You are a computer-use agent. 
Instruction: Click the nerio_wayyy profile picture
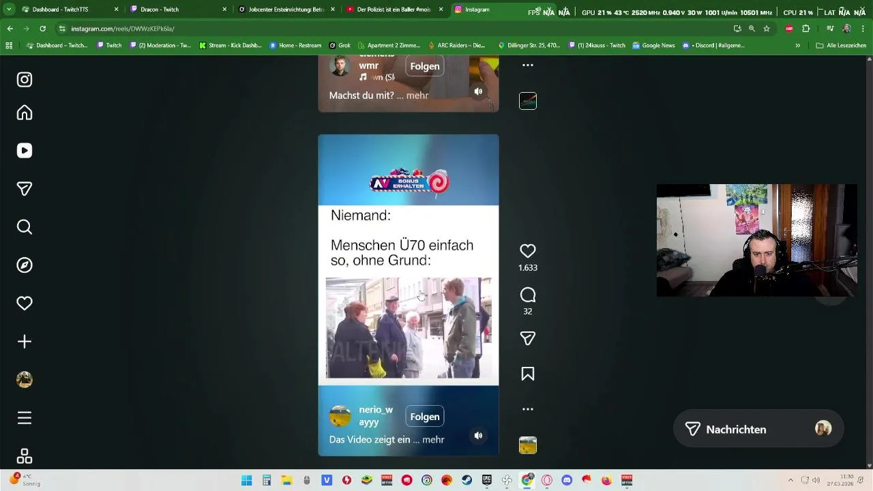coord(340,416)
